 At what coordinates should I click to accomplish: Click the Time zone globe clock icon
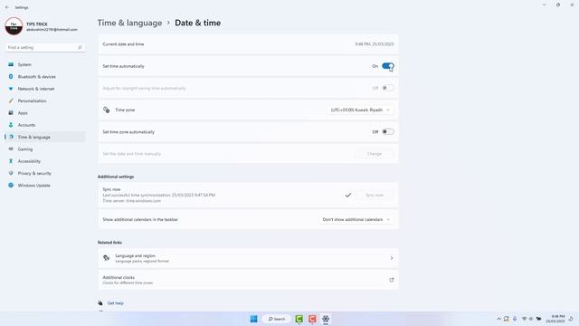(x=107, y=110)
